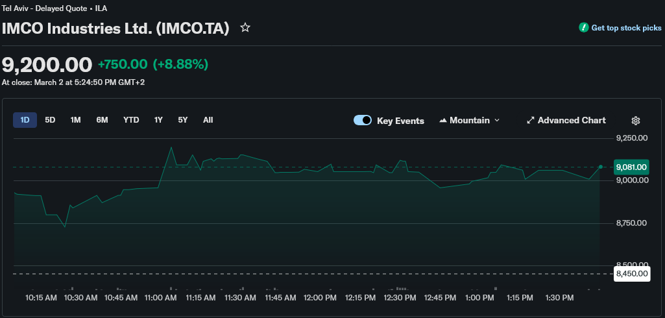Show All time range

pyautogui.click(x=208, y=120)
